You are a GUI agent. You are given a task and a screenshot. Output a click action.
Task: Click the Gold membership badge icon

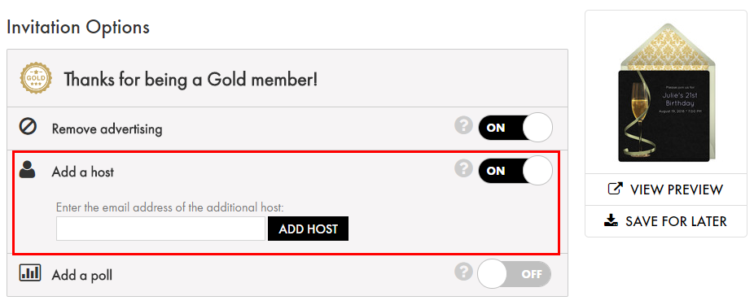36,78
